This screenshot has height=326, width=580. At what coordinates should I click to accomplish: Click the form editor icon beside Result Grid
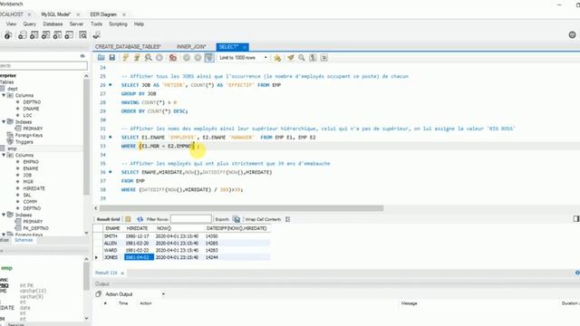click(x=128, y=219)
